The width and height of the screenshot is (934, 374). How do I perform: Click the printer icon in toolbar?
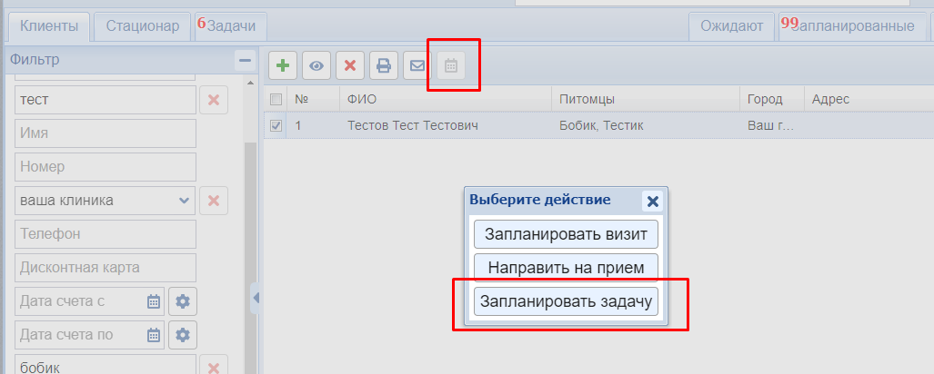[384, 65]
